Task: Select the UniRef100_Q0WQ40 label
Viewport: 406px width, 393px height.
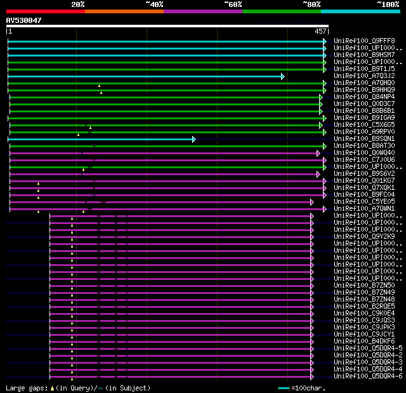Action: [x=364, y=153]
